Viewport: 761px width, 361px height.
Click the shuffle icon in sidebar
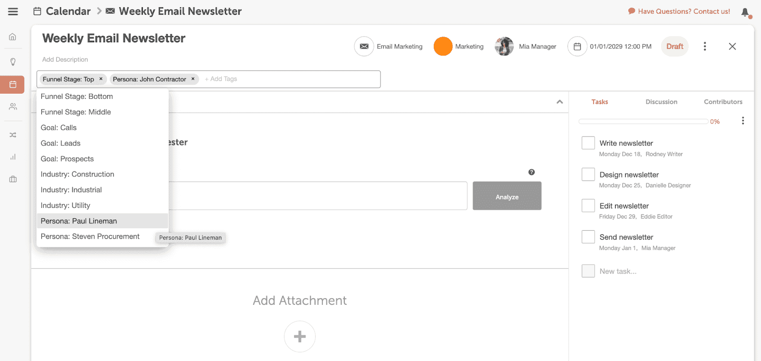(13, 135)
